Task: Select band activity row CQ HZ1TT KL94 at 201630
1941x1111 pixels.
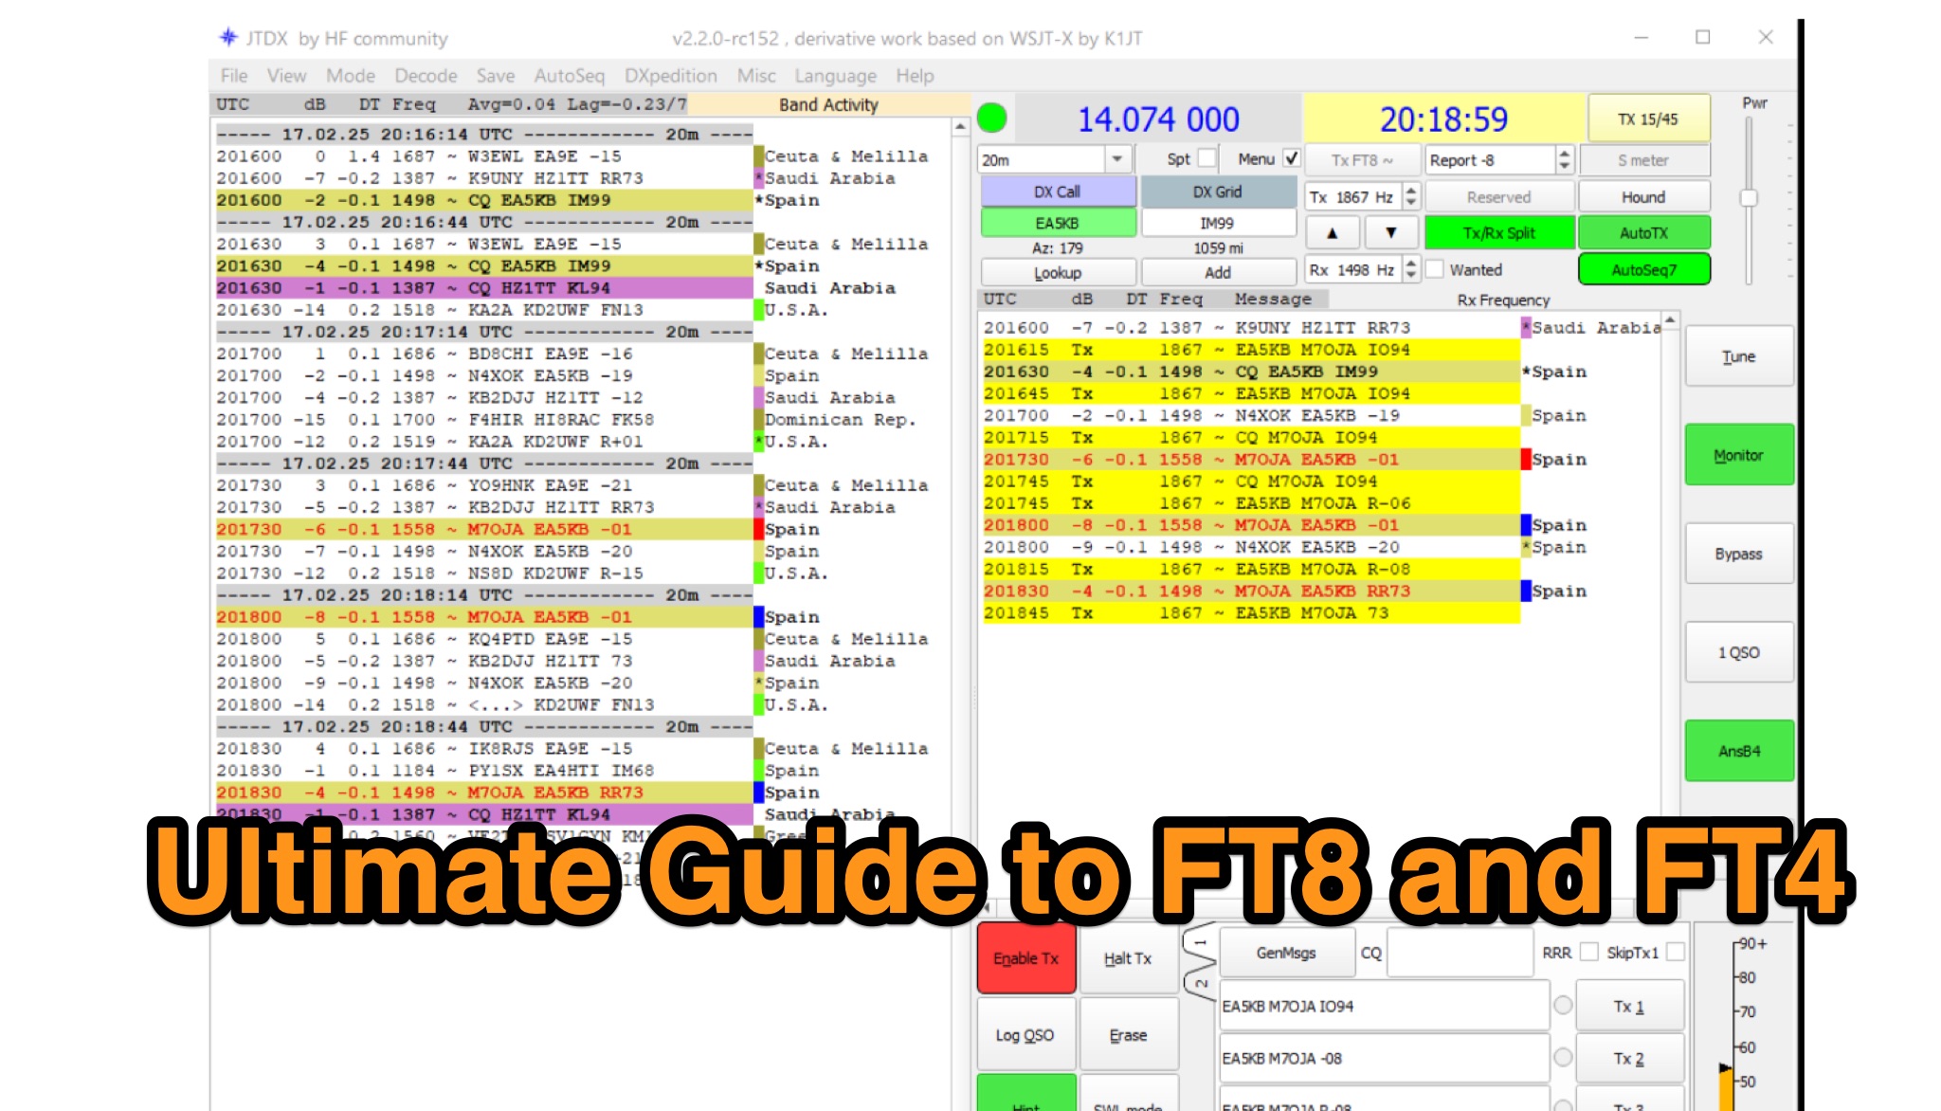Action: [484, 287]
